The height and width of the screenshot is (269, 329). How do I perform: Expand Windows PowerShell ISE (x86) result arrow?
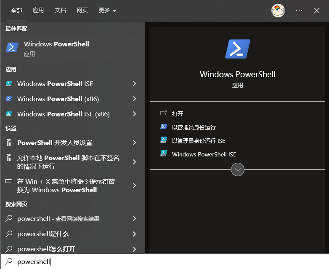point(135,114)
